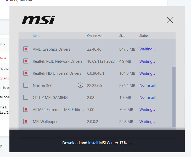Select the Norton 360 item name

click(x=42, y=86)
